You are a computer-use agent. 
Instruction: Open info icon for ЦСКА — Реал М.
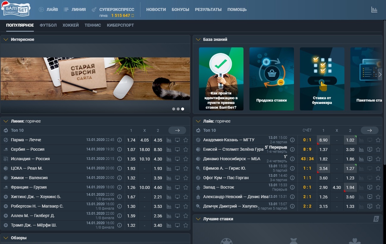(x=120, y=168)
